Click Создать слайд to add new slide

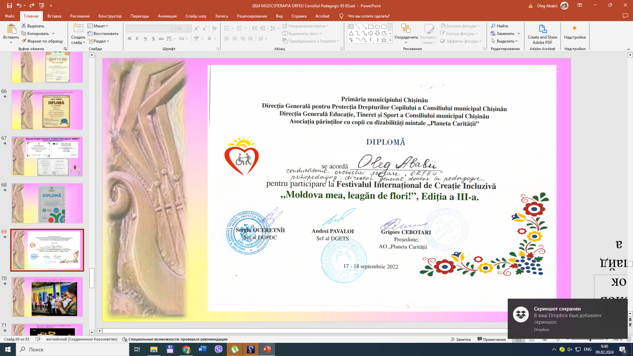[x=78, y=34]
